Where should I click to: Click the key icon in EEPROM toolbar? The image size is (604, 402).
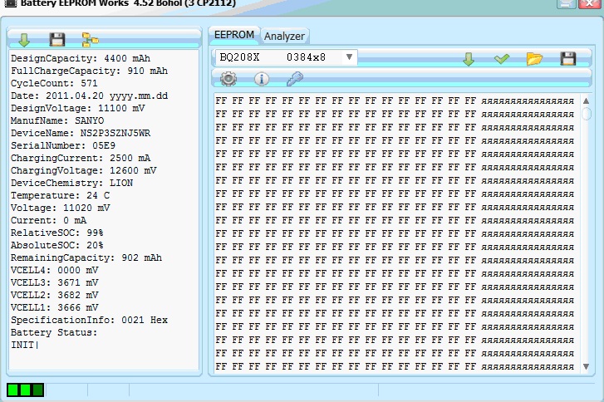click(x=295, y=79)
